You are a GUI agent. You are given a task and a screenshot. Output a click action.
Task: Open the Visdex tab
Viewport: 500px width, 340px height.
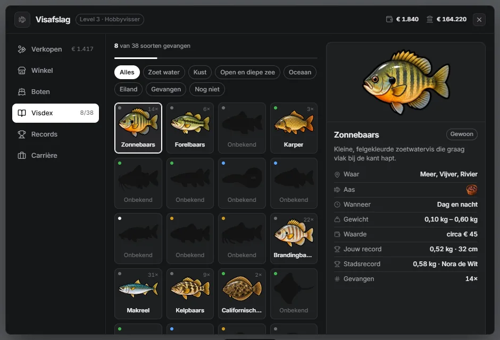(x=55, y=113)
